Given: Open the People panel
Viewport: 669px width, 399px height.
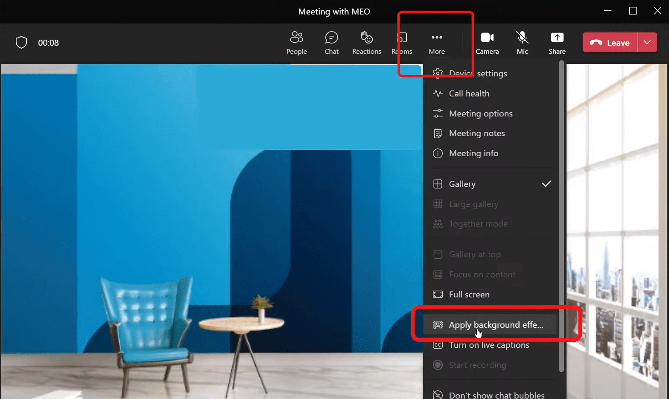Looking at the screenshot, I should (296, 43).
